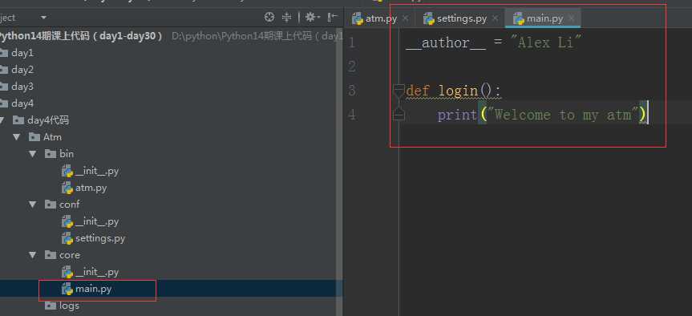Screen dimensions: 692x316
Task: Collapse the conf folder arrow
Action: [x=33, y=204]
